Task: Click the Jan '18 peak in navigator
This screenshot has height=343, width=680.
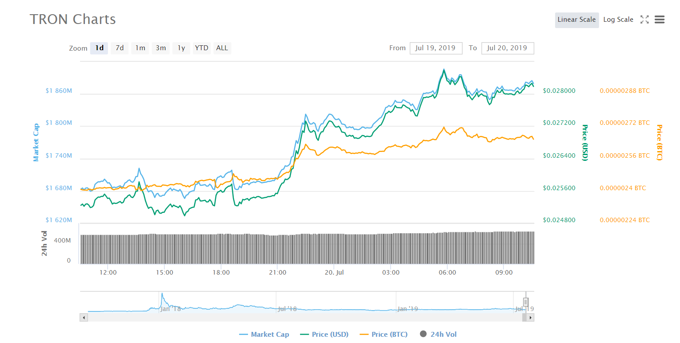Action: (x=162, y=294)
